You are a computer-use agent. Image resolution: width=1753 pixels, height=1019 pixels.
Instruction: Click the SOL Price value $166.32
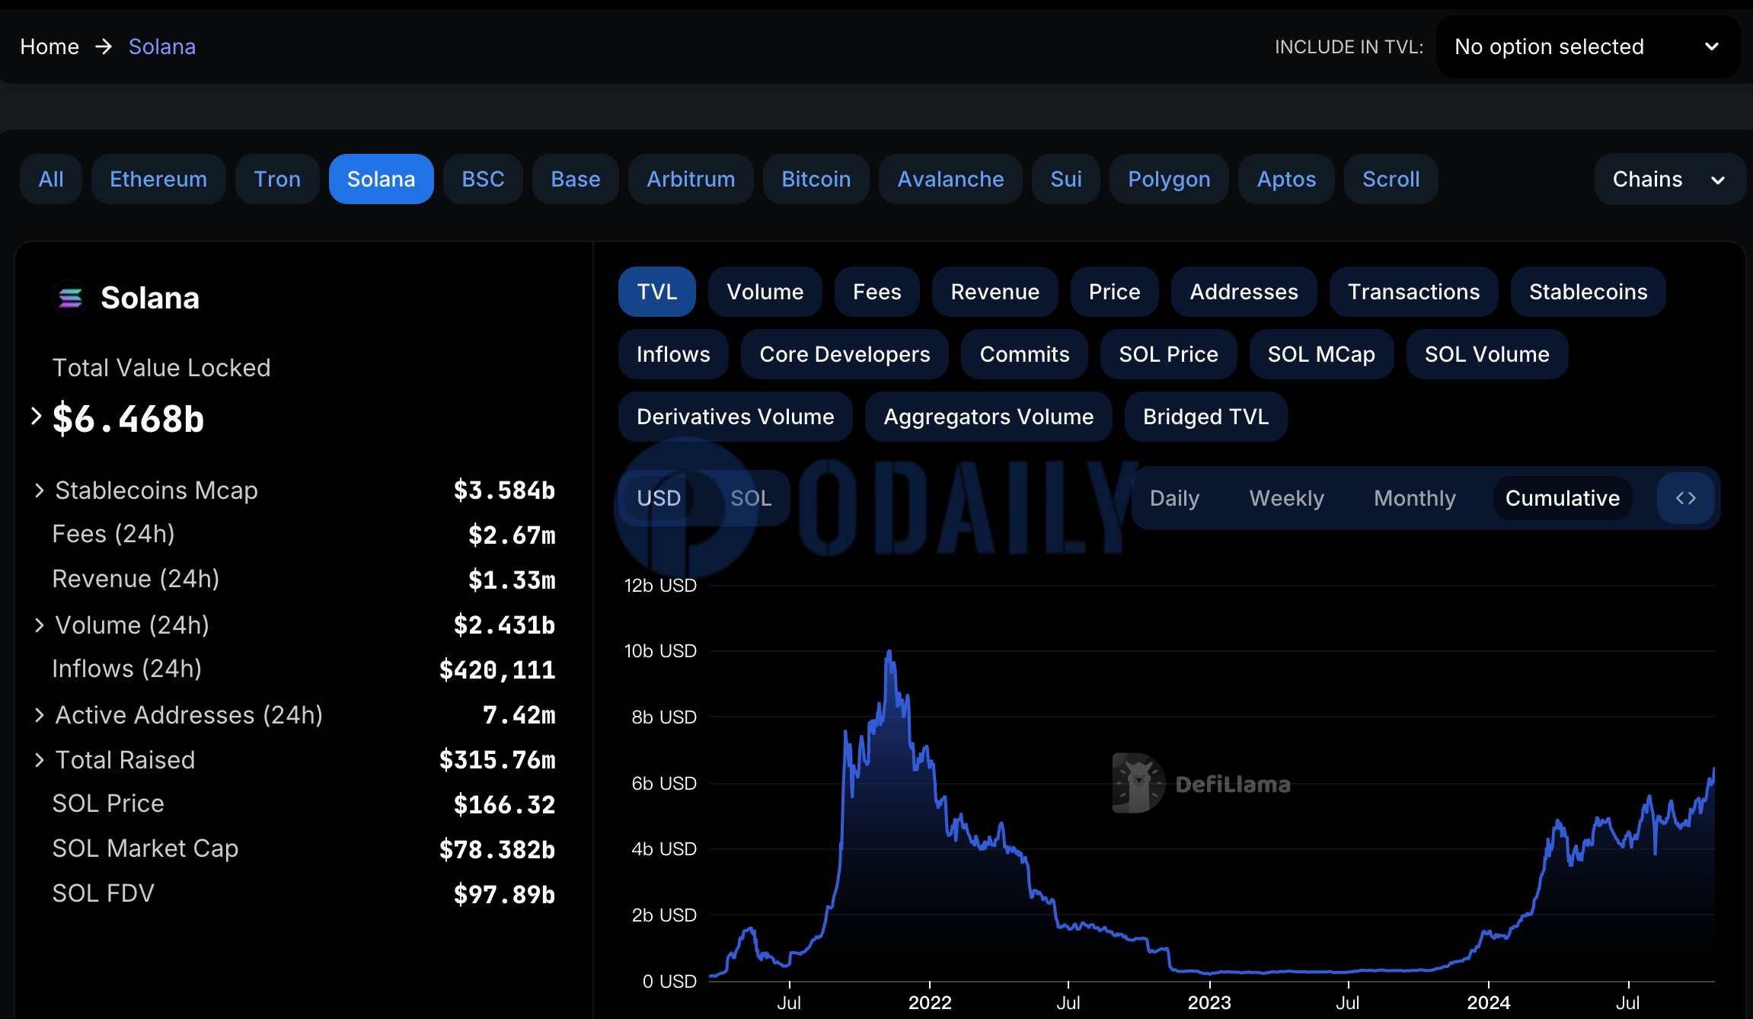click(504, 804)
